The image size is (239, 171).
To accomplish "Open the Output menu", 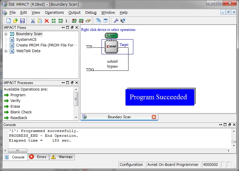I will [x=75, y=13].
